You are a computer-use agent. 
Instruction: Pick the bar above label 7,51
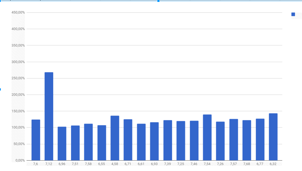point(75,143)
